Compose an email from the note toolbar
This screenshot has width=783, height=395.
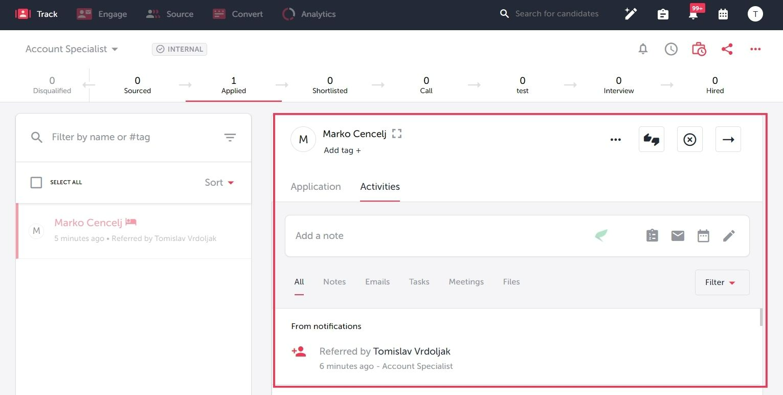(678, 235)
